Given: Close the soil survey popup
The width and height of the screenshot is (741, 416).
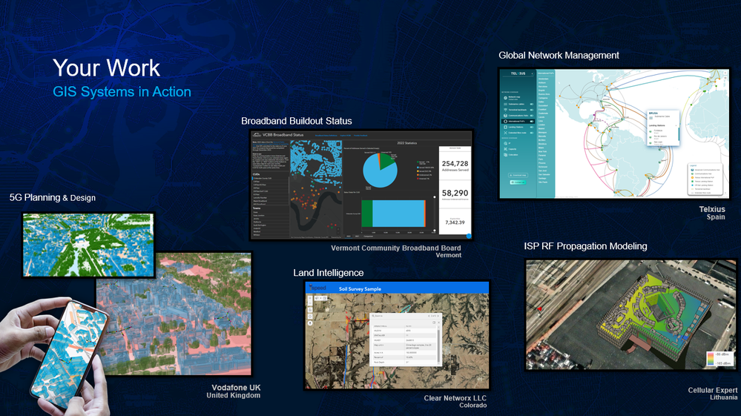Looking at the screenshot, I should (439, 323).
